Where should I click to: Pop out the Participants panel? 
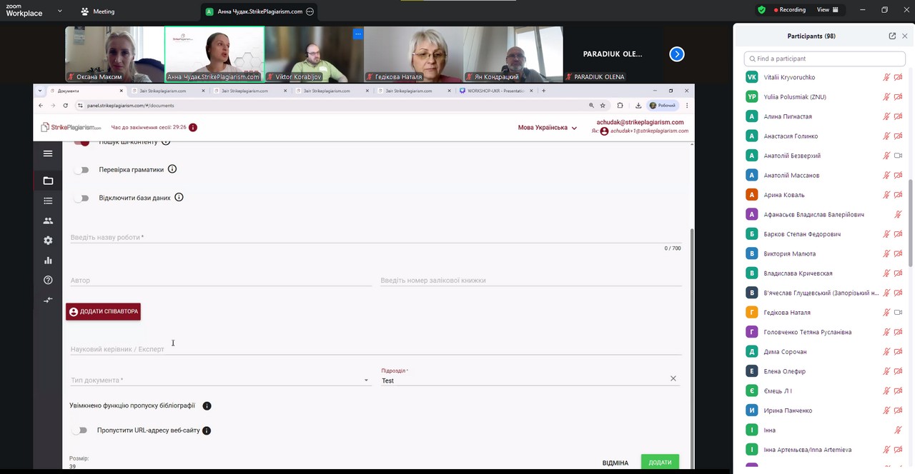pos(892,36)
